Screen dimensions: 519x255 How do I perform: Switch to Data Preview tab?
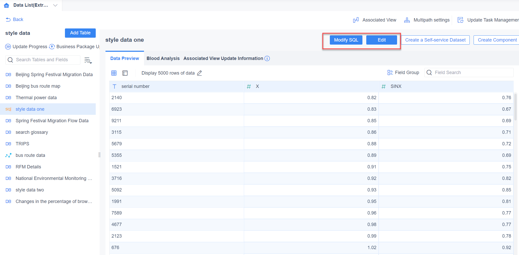tap(125, 58)
